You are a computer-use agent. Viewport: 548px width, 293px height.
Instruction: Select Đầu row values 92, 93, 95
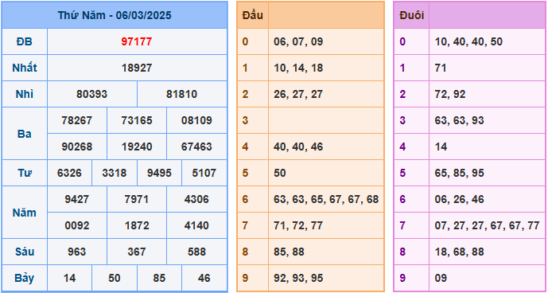(298, 278)
